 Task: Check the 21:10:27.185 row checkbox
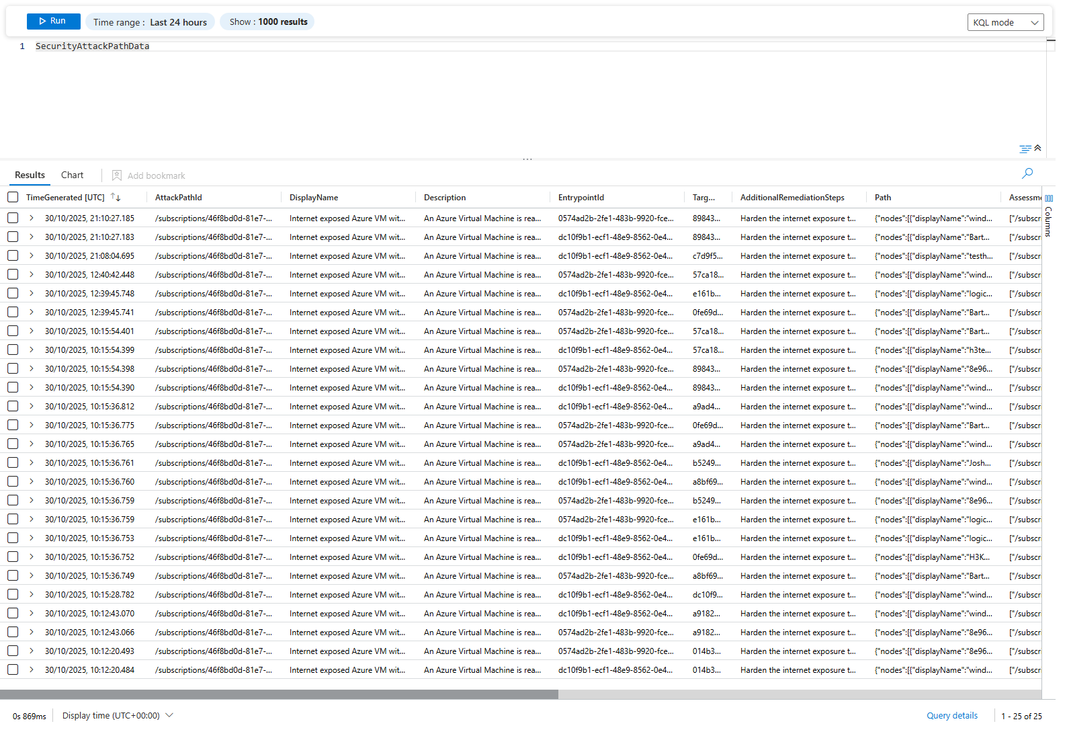click(13, 218)
